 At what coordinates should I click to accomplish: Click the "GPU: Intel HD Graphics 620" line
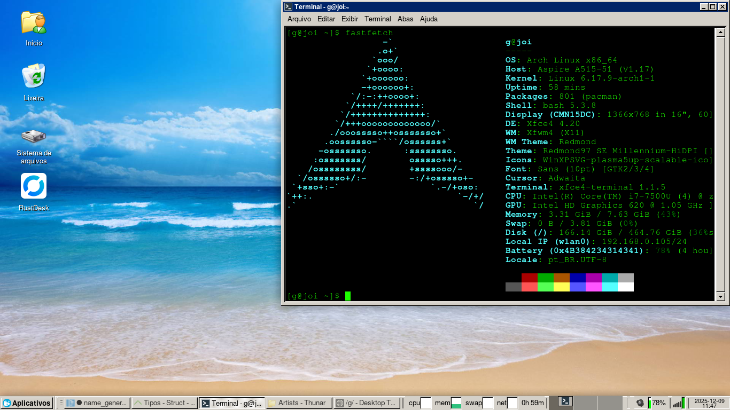click(610, 206)
